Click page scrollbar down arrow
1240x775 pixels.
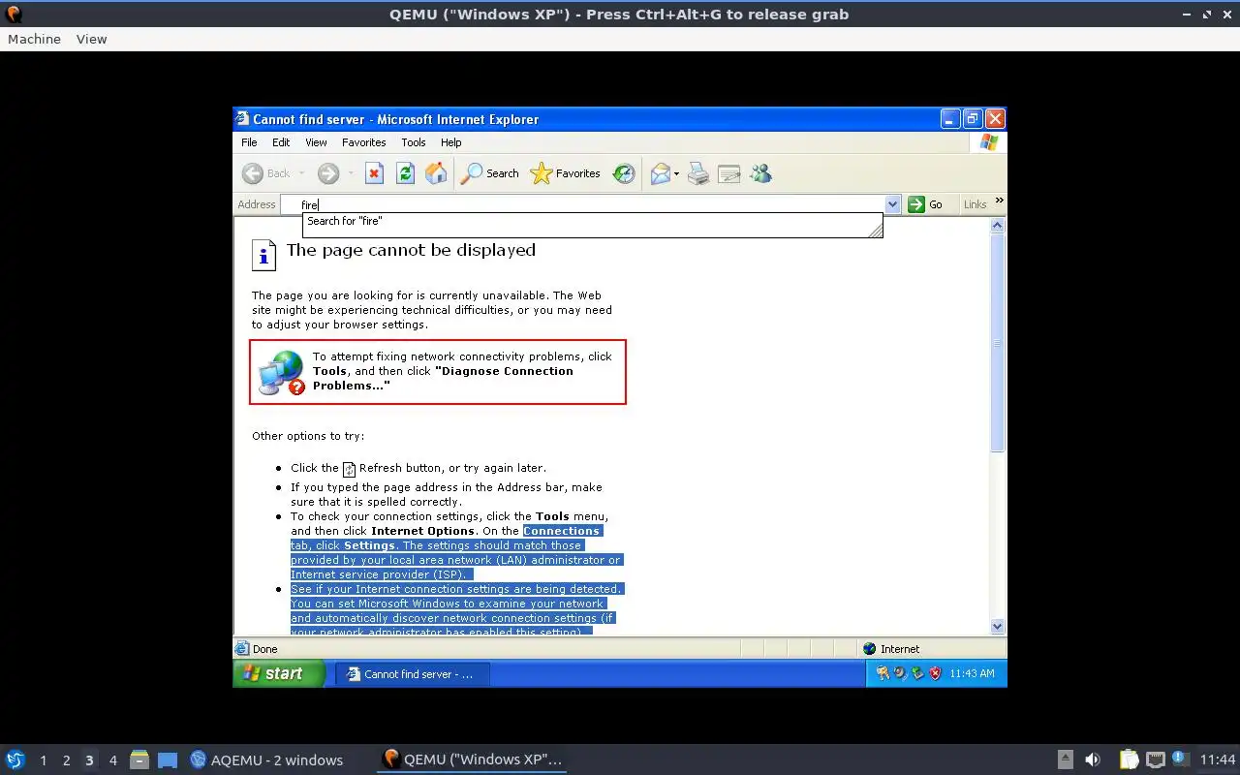pos(998,627)
